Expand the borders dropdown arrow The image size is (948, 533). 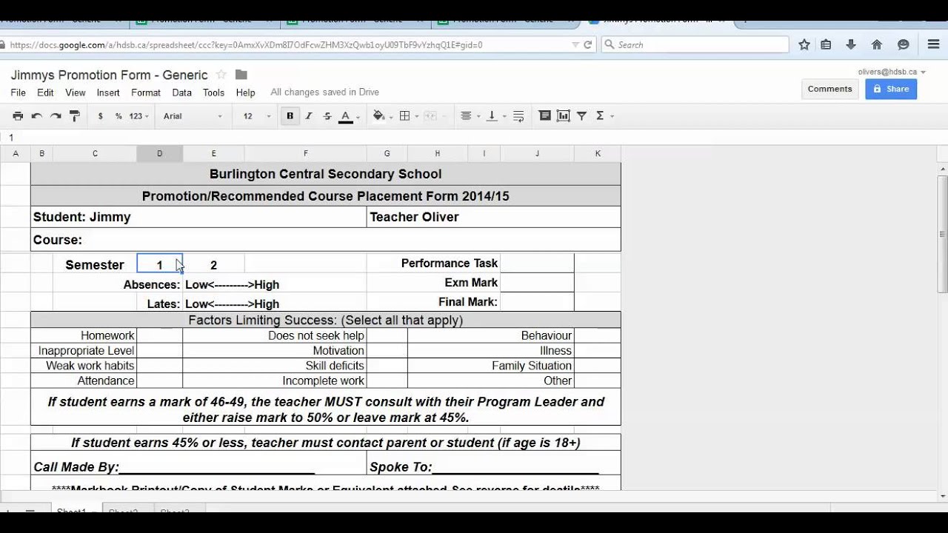click(x=417, y=117)
